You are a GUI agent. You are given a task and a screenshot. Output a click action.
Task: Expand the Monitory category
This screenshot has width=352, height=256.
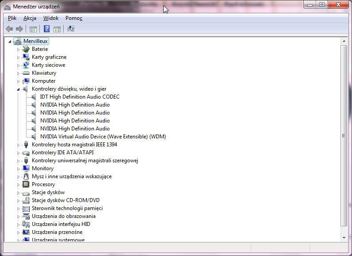pos(18,169)
